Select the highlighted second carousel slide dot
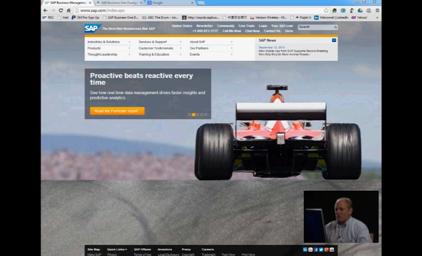The height and width of the screenshot is (256, 422). pos(194,115)
